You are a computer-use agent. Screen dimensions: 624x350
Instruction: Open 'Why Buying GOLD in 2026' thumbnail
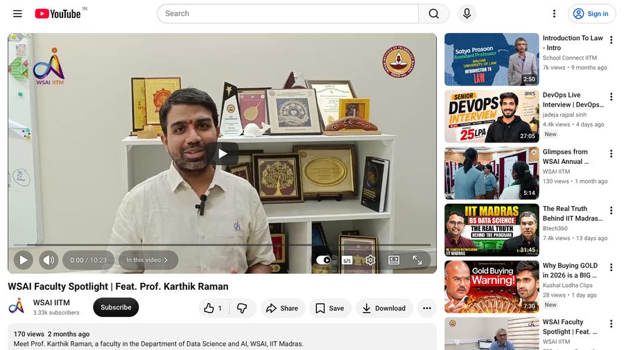coord(492,286)
